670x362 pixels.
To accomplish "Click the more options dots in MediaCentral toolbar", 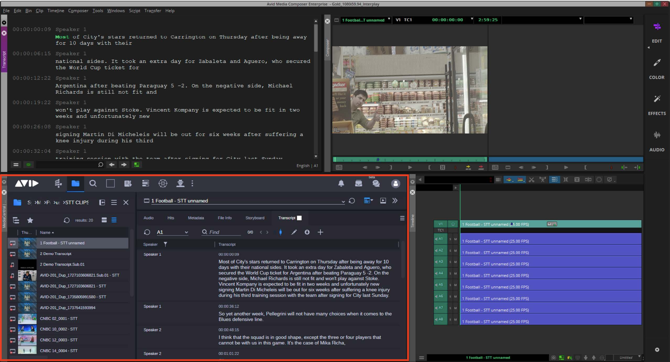I will (192, 183).
